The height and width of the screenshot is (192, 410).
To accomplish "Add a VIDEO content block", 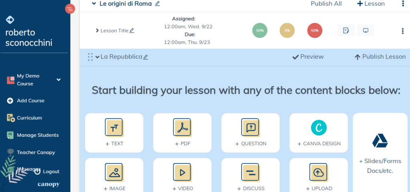I will point(182,176).
